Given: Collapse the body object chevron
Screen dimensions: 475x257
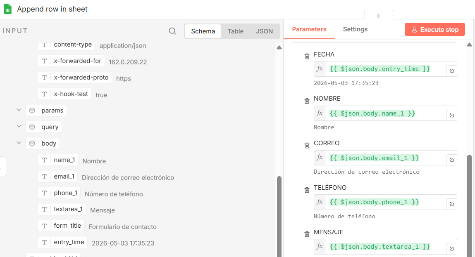Looking at the screenshot, I should [19, 143].
